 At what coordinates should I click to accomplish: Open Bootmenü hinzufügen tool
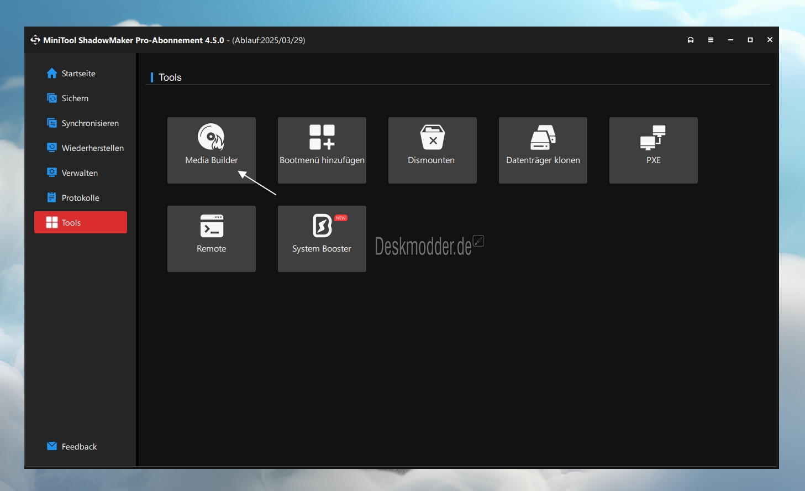(322, 150)
